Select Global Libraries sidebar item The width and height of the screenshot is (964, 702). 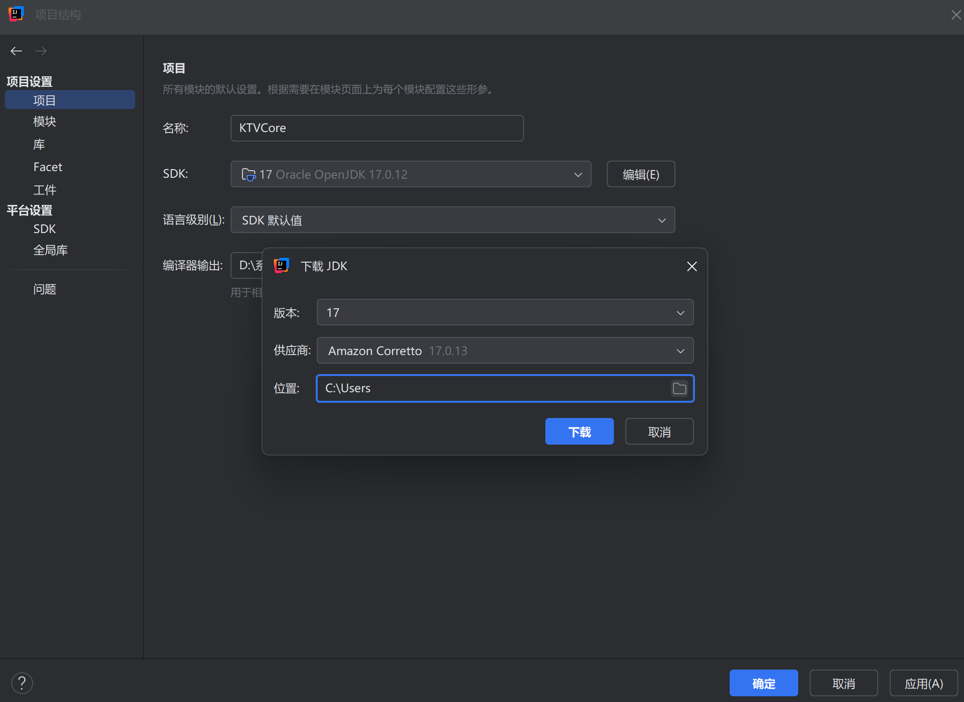50,250
